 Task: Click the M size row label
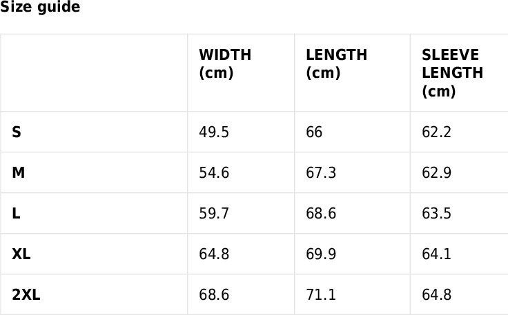tap(19, 172)
